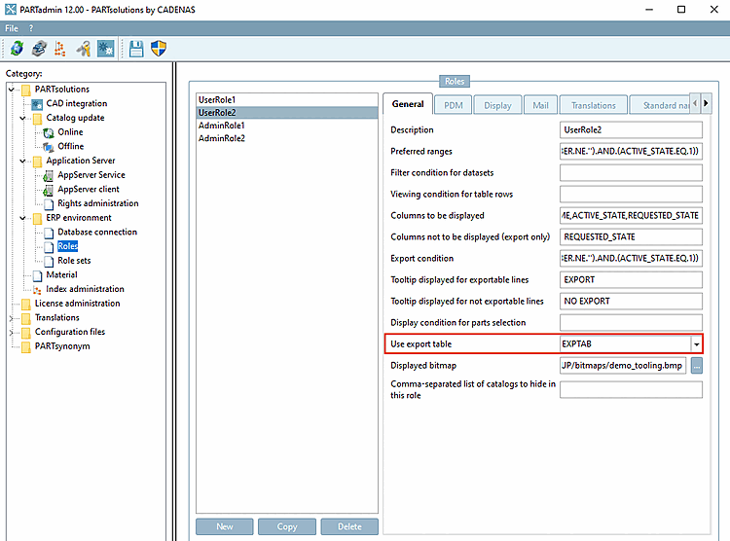Click Display condition for parts selection field
Image resolution: width=730 pixels, height=541 pixels.
click(x=631, y=323)
